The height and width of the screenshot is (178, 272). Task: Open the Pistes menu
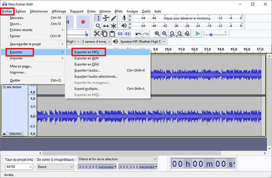[92, 11]
